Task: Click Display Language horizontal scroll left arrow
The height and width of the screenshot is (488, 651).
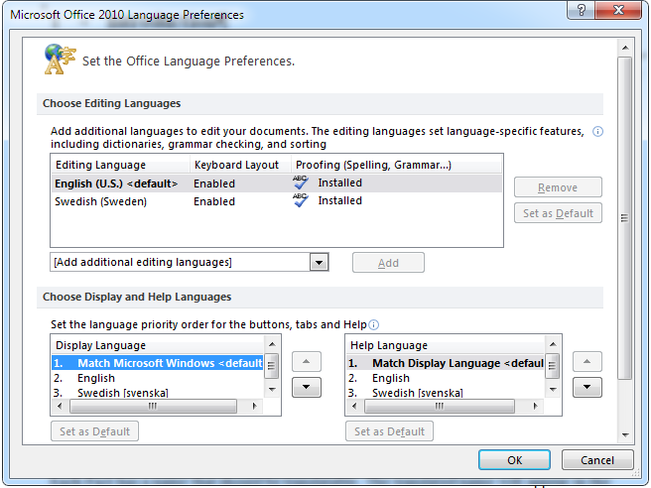Action: pos(60,406)
